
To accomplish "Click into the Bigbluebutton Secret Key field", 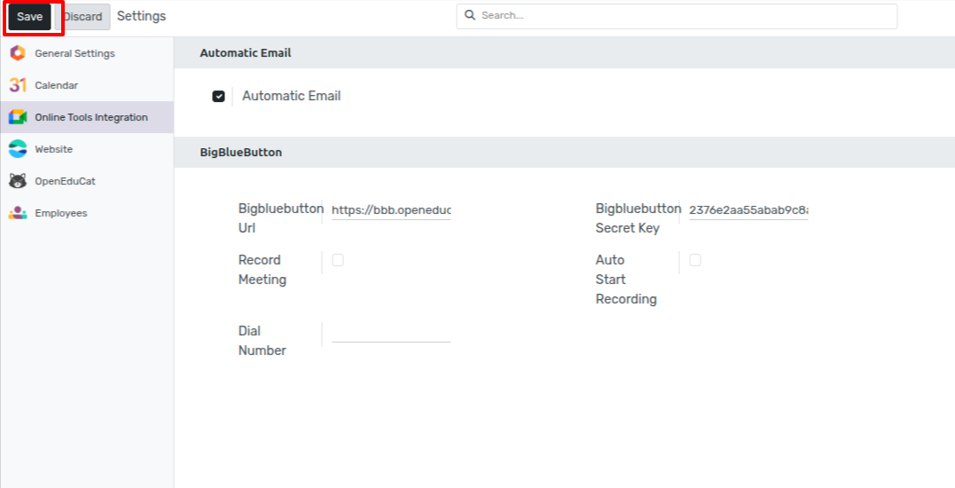I will (x=748, y=210).
